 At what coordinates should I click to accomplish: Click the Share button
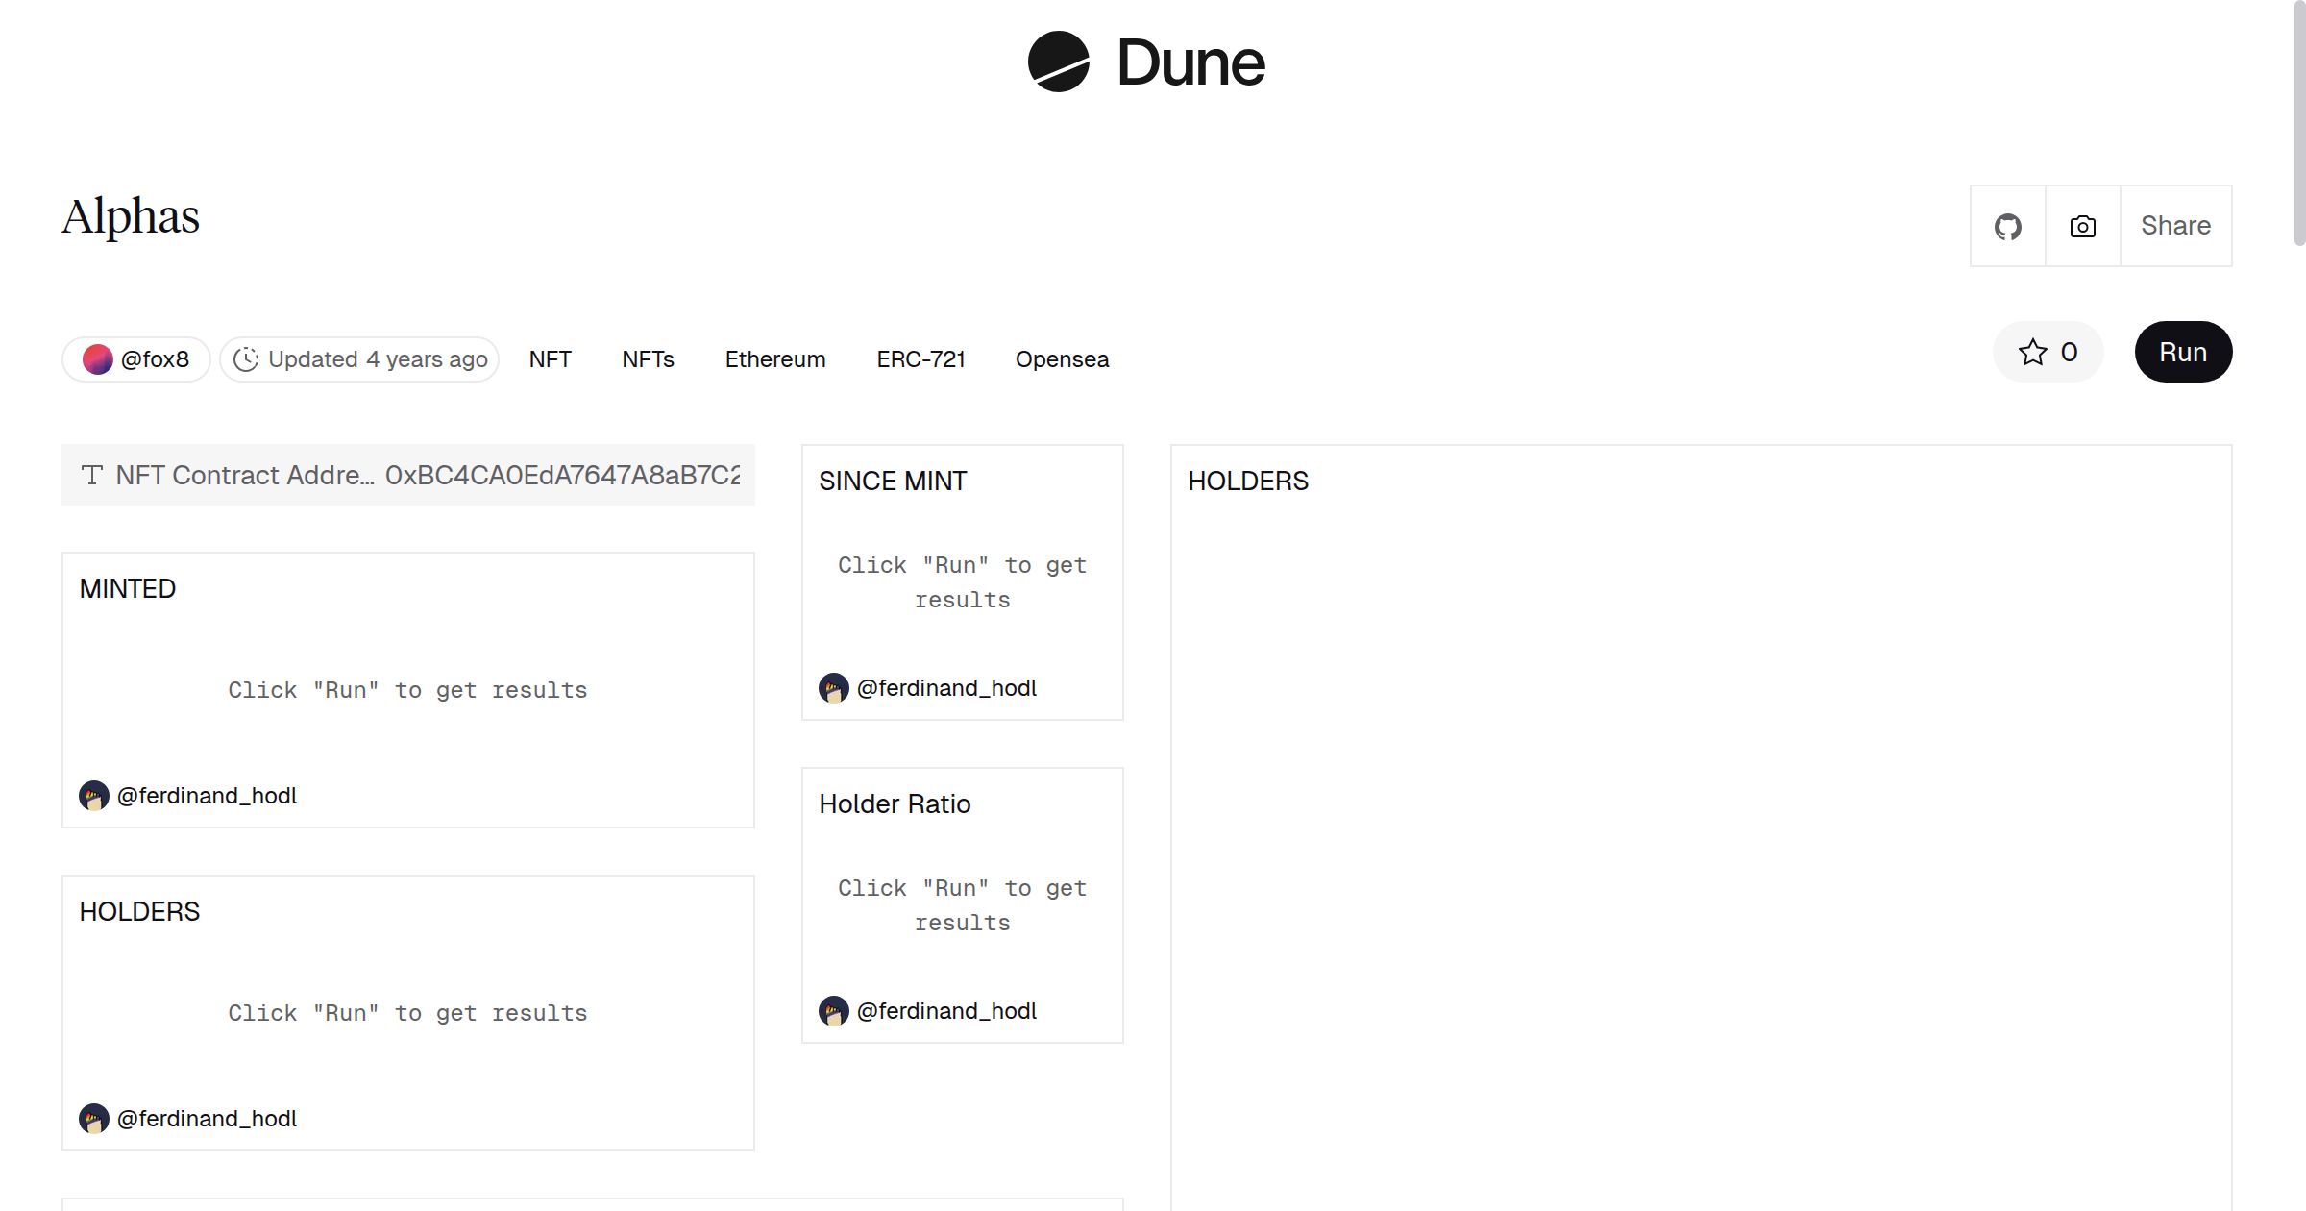tap(2175, 226)
